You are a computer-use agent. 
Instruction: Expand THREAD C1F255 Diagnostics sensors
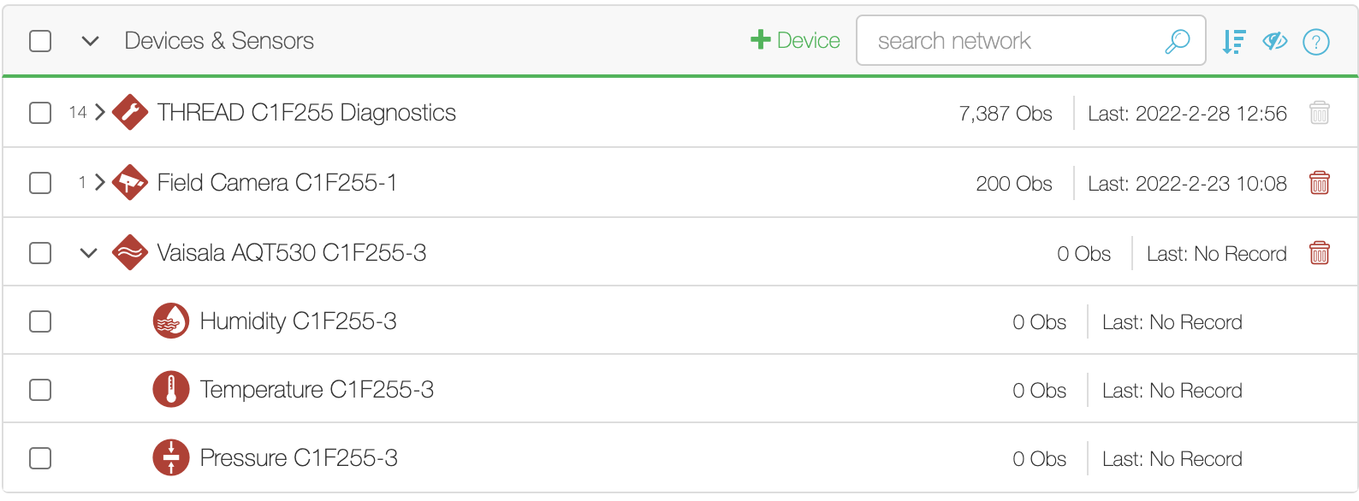coord(99,112)
